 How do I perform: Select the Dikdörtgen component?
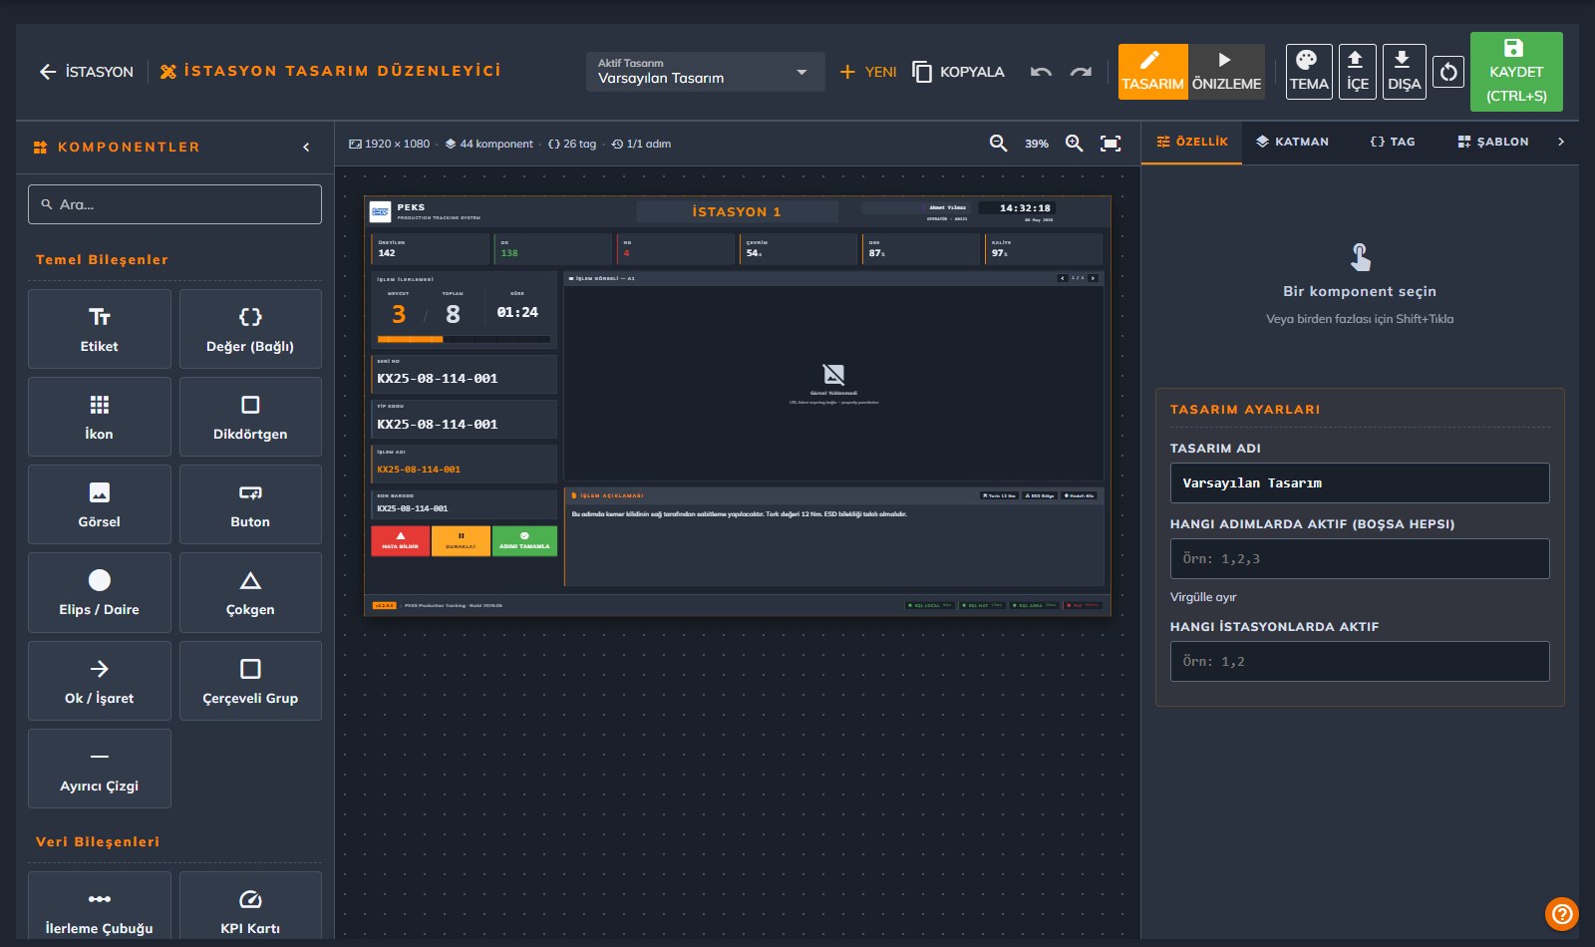click(250, 417)
